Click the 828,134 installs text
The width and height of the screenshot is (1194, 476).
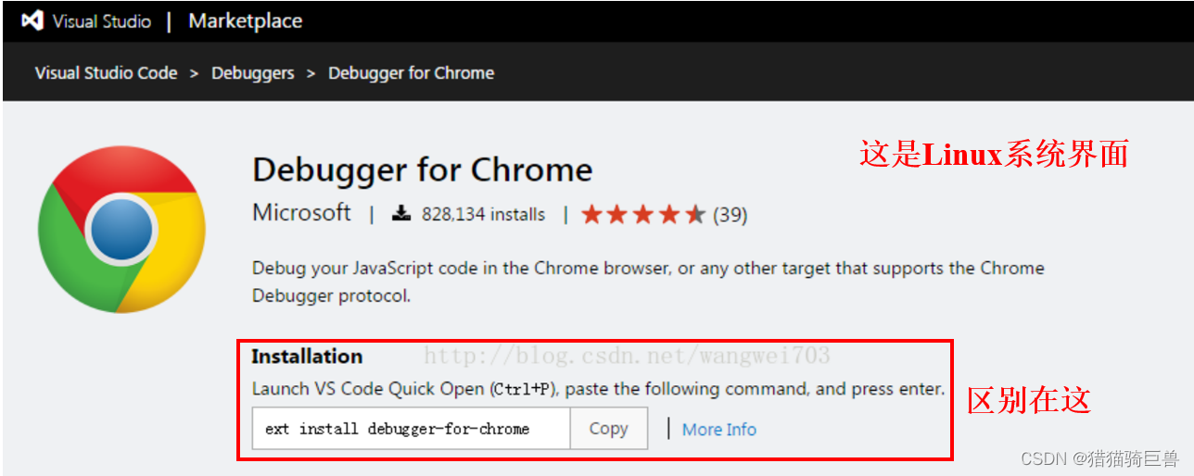click(483, 214)
